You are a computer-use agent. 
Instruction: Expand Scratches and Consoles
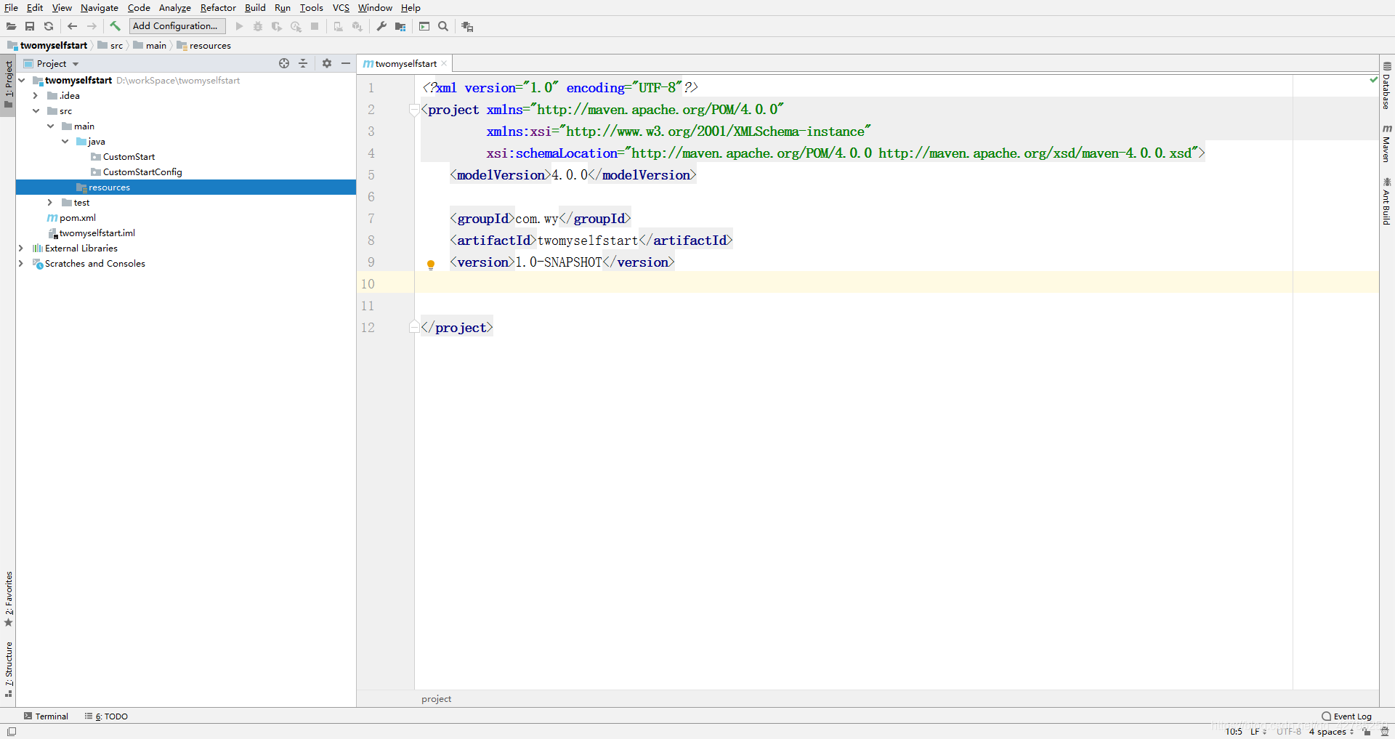pyautogui.click(x=21, y=263)
